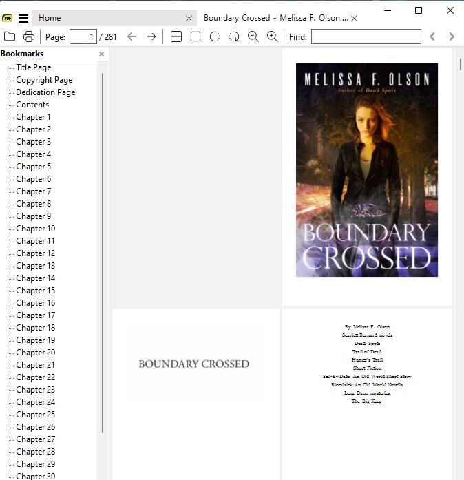Select Chapter 15 in bookmarks
This screenshot has height=480, width=464.
pos(36,291)
